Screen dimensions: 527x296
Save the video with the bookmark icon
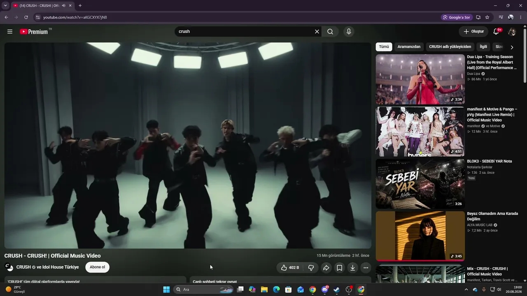[x=339, y=268]
